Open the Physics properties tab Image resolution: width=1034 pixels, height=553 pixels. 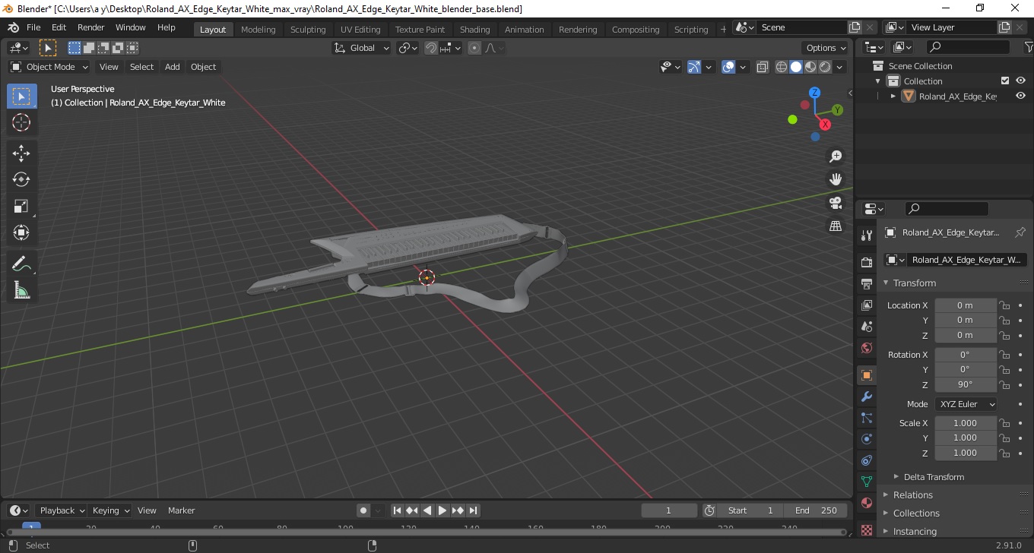866,439
